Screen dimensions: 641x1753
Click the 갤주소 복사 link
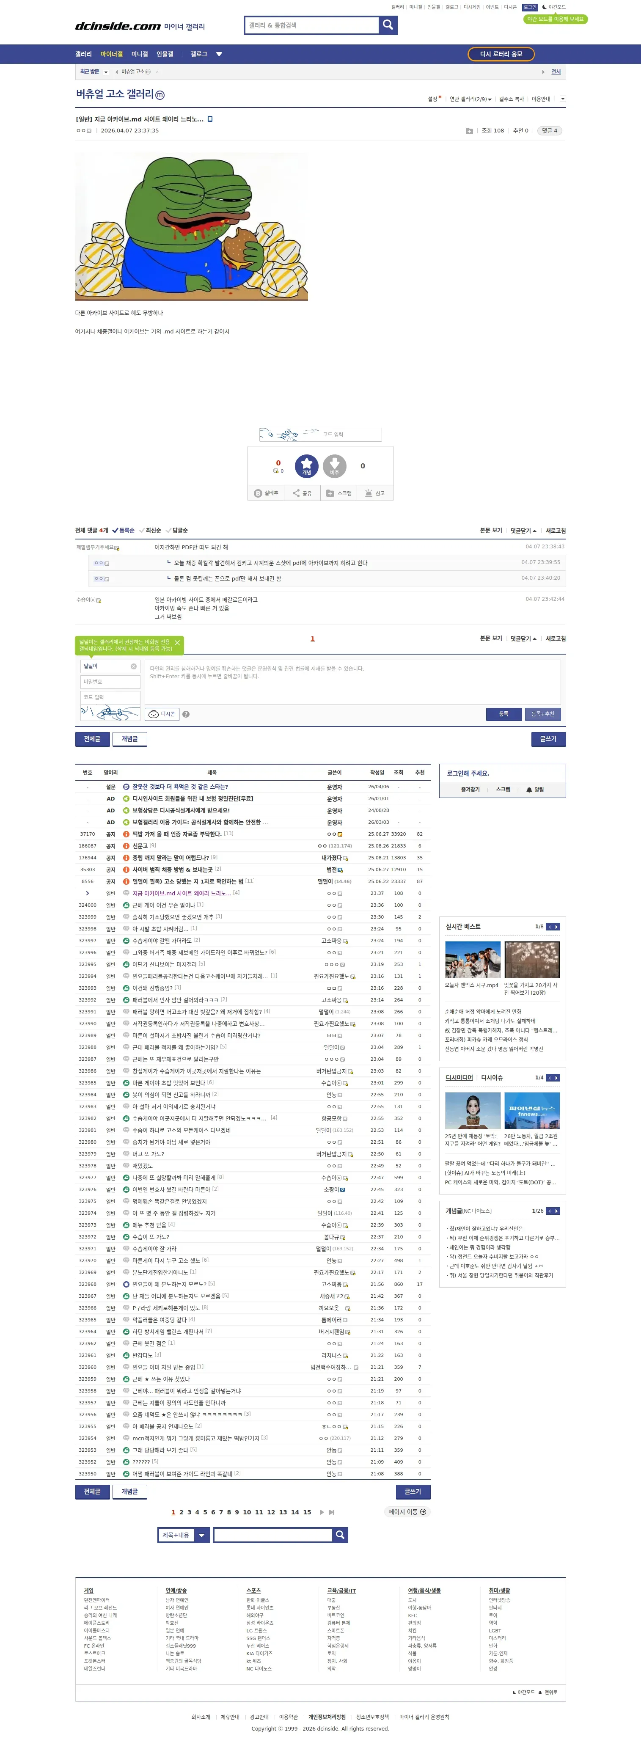(512, 99)
